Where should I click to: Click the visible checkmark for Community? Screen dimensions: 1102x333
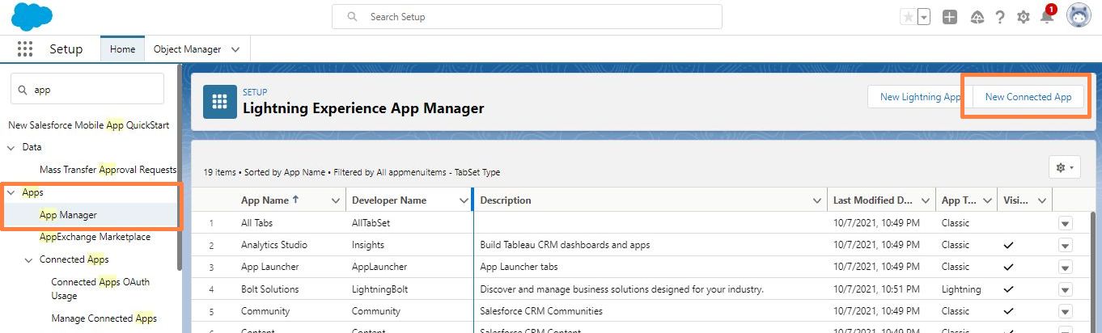(1009, 311)
